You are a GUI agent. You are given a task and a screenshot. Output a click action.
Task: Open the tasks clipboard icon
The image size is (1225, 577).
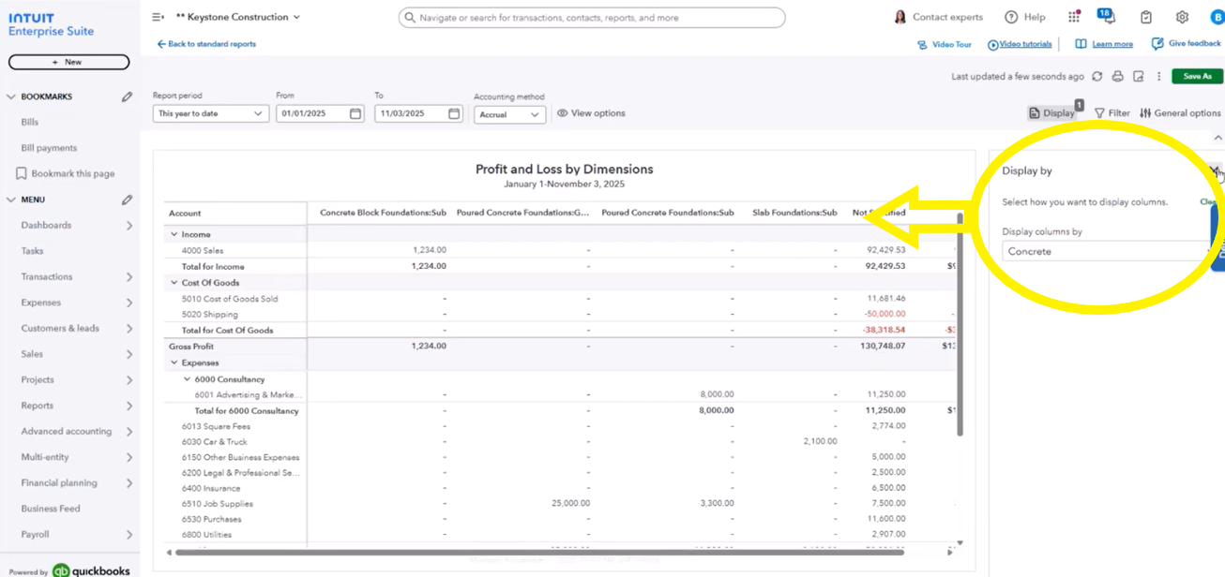[x=1146, y=17]
